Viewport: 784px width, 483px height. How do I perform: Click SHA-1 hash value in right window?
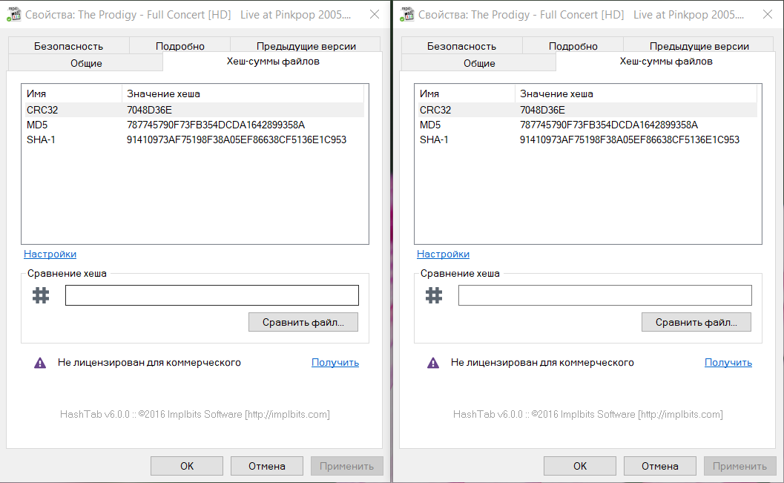(x=630, y=140)
